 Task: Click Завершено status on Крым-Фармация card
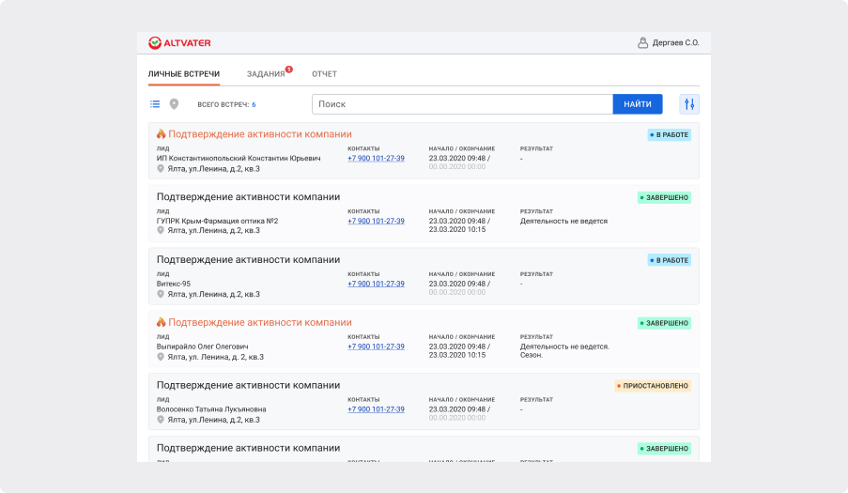tap(664, 197)
